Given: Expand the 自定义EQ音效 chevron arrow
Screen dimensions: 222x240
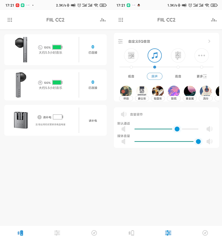Looking at the screenshot, I should pos(209,41).
